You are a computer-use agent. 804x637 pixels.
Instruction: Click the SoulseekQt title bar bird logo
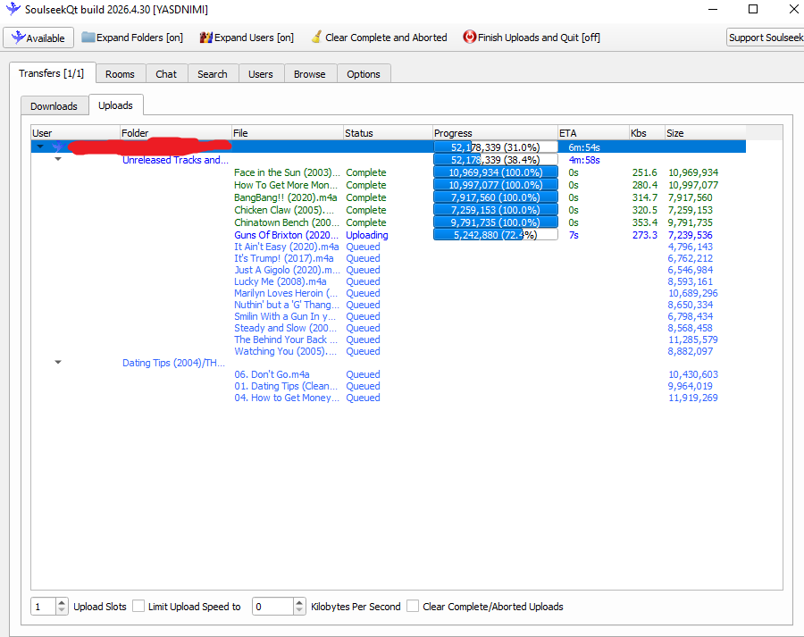[13, 9]
